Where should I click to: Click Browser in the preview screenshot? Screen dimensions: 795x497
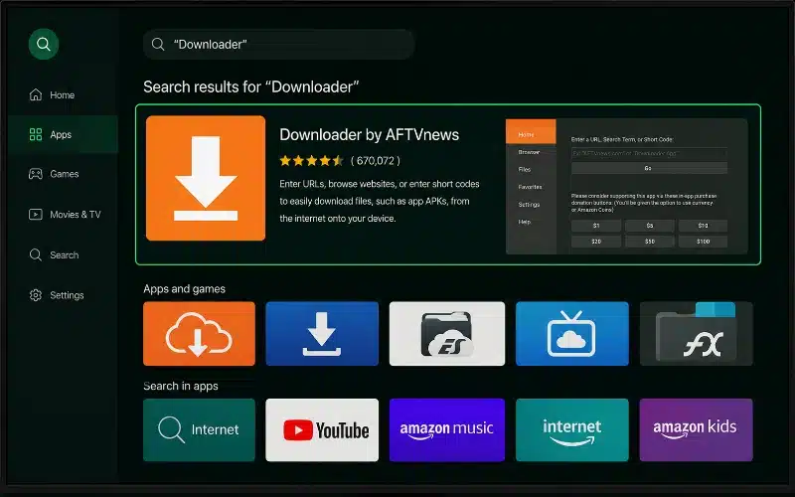coord(529,152)
